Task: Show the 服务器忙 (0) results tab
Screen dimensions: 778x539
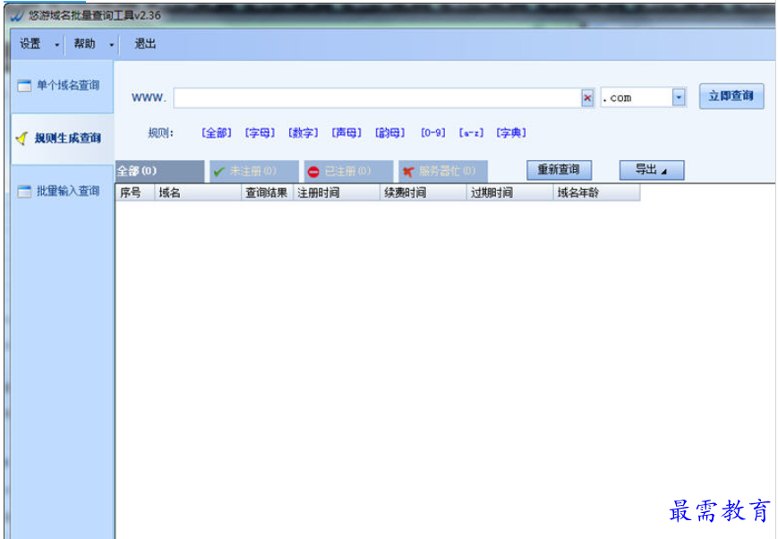Action: [443, 171]
